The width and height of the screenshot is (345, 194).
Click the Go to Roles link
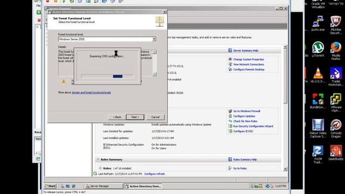pos(240,168)
